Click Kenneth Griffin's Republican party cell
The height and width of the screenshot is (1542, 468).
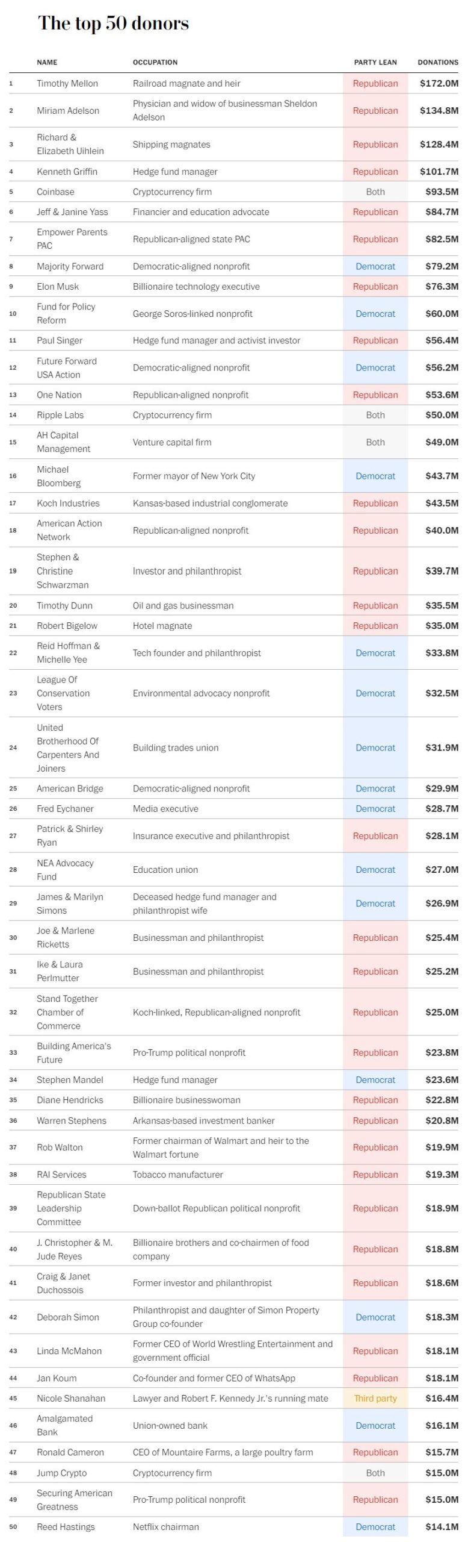pyautogui.click(x=375, y=171)
